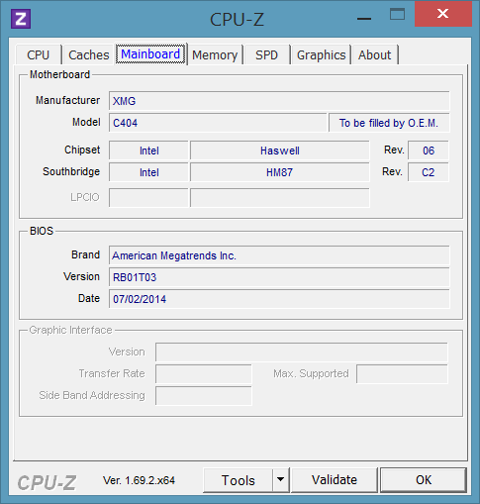Screen dimensions: 480x504
Task: Go to the Memory tab
Action: 215,54
